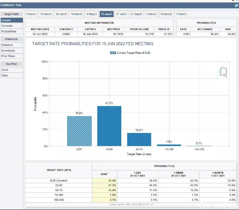Click the NOW column header
Image resolution: width=239 pixels, height=210 pixels.
104,174
